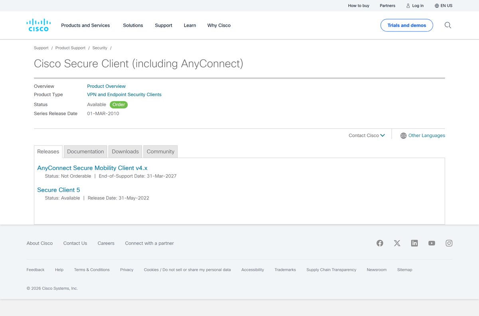
Task: Open About Cisco footer link
Action: [x=40, y=243]
